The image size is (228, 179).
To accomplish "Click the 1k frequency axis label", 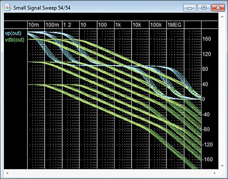I will tap(118, 25).
